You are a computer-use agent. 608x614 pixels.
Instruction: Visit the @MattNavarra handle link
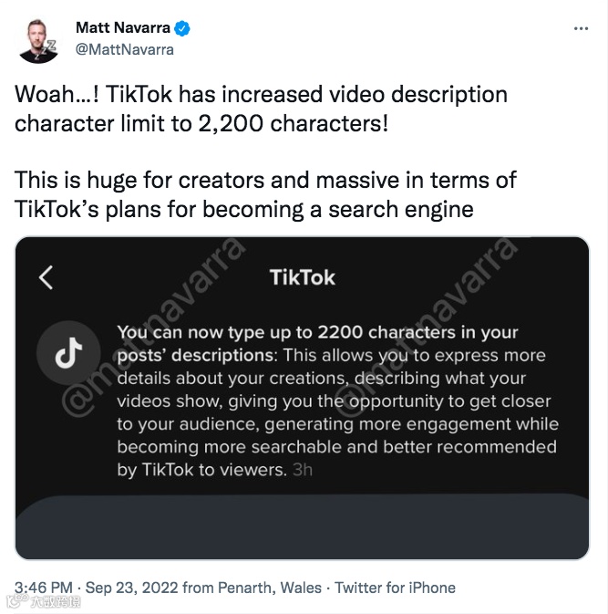(x=125, y=49)
